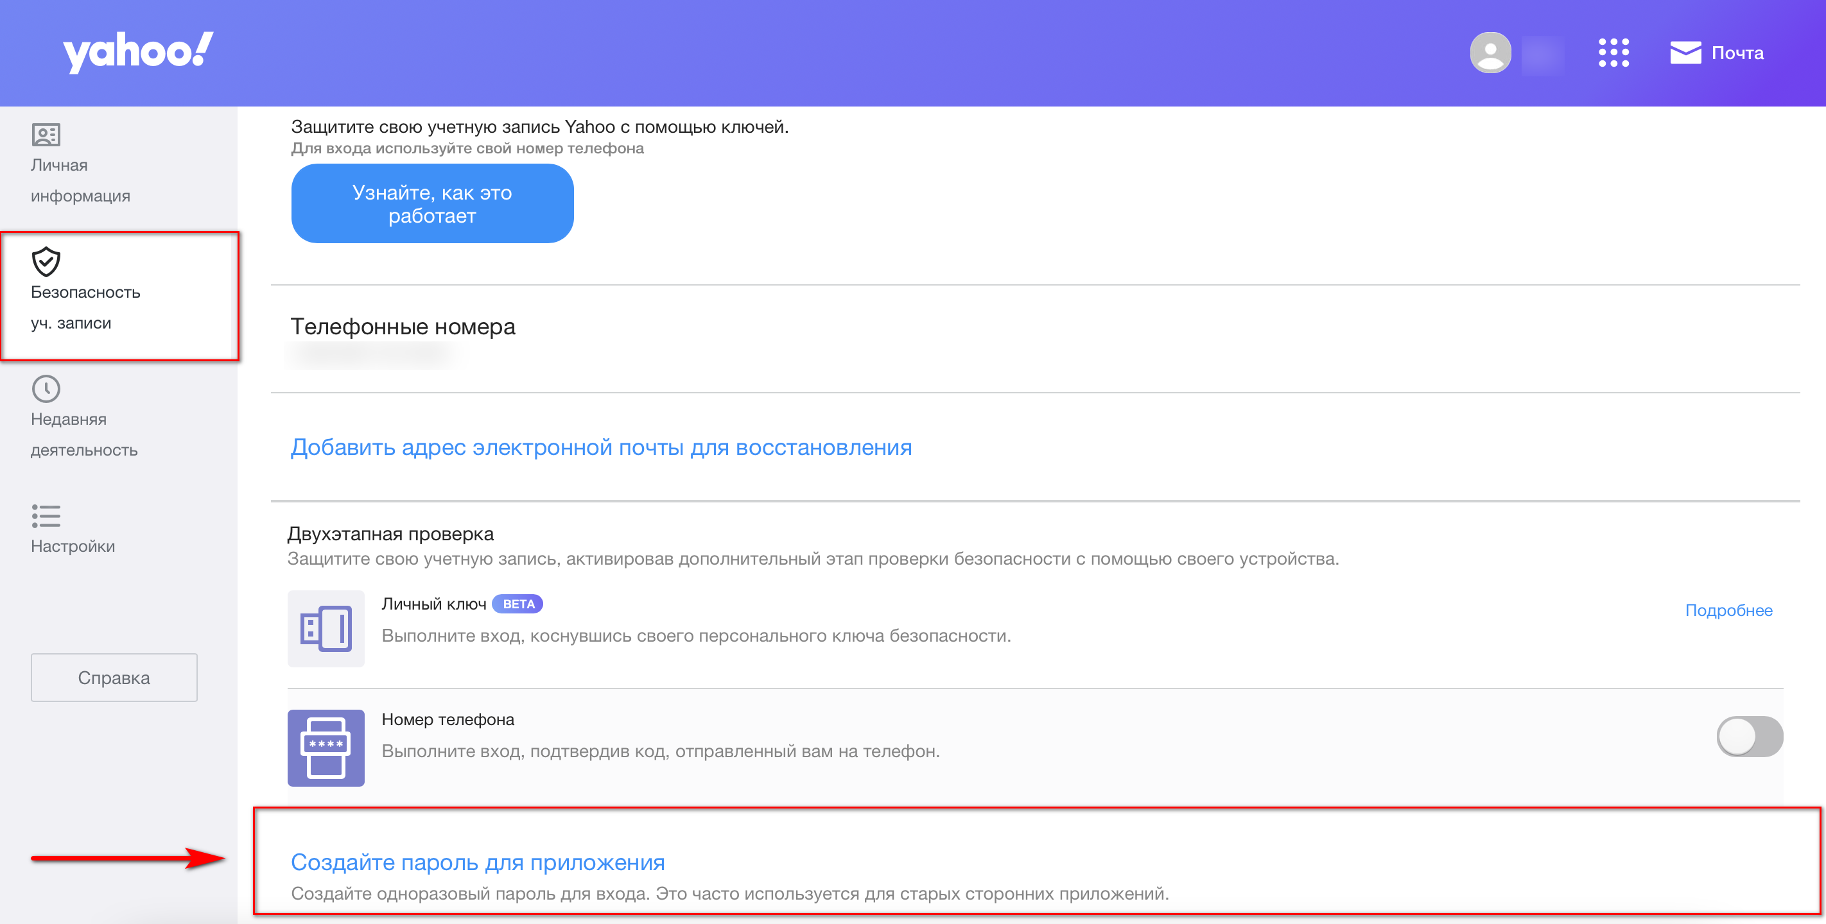Open Личная информация section
The height and width of the screenshot is (924, 1826).
point(80,180)
